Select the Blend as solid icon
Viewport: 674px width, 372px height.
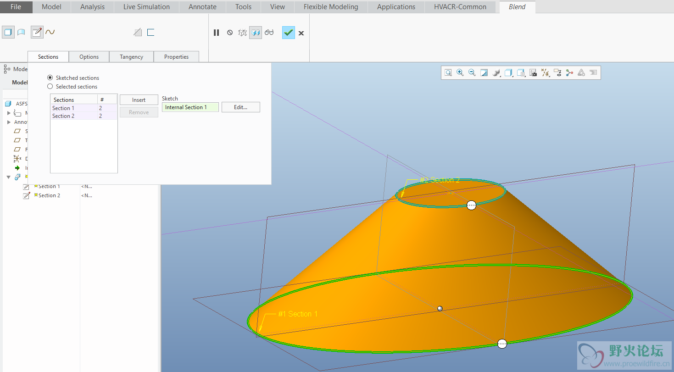[8, 32]
